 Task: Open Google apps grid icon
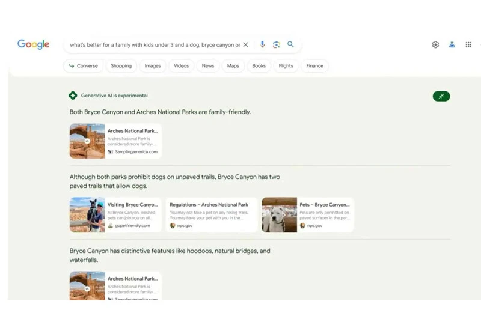tap(468, 45)
